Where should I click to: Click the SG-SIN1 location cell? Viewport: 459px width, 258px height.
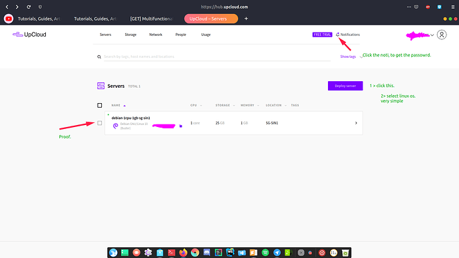pyautogui.click(x=272, y=123)
